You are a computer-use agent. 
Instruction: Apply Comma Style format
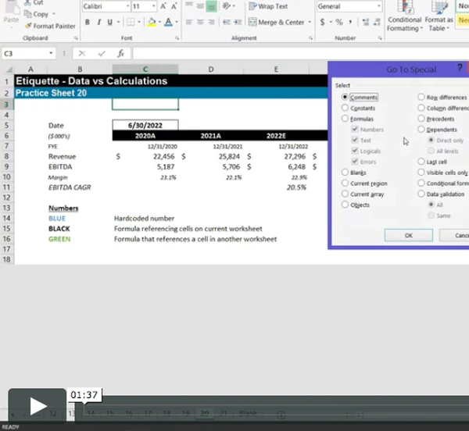click(350, 22)
